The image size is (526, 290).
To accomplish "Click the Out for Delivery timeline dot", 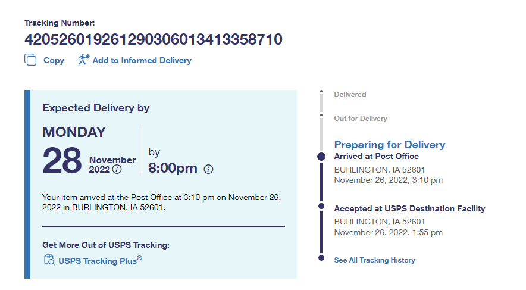I will [x=321, y=115].
